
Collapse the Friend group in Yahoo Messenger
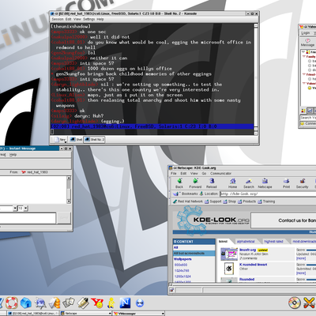303,74
